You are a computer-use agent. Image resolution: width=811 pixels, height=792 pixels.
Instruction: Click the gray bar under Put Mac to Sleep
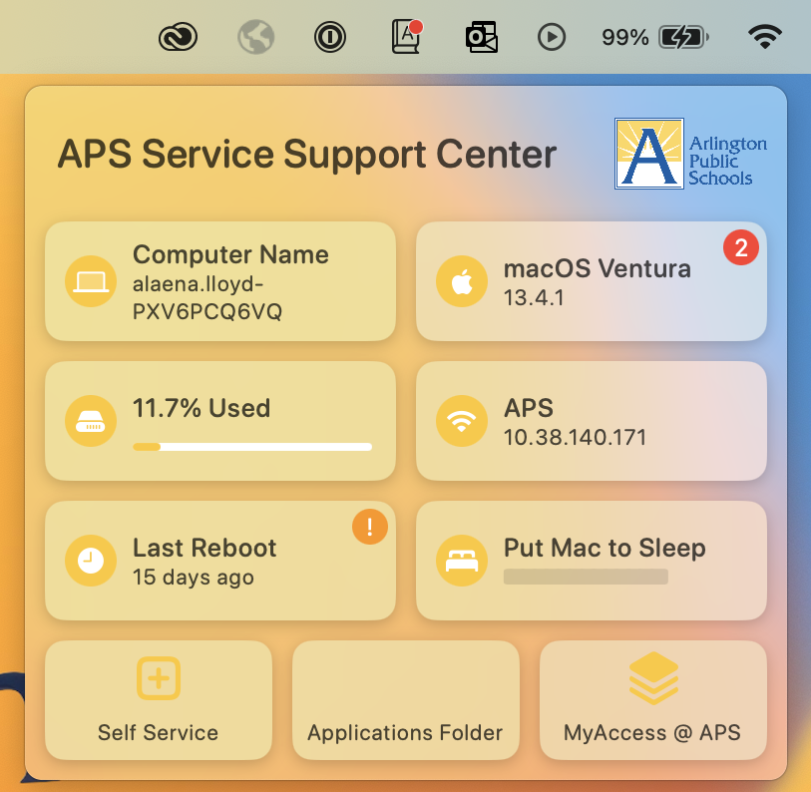(586, 577)
